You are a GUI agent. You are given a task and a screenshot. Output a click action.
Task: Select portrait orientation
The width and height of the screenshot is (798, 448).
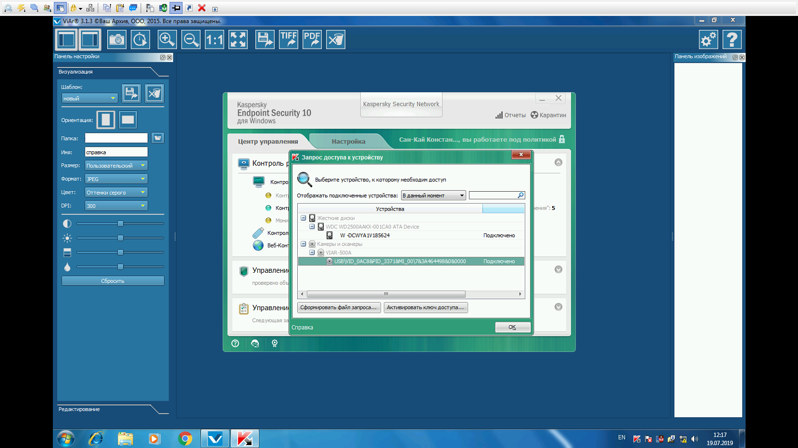pyautogui.click(x=106, y=119)
